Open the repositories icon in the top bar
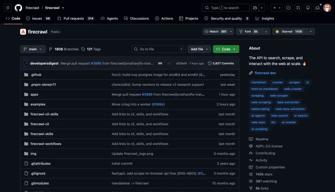This screenshot has height=192, width=335. click(x=308, y=8)
